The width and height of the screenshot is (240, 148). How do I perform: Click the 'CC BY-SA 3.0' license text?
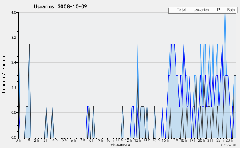click(x=228, y=145)
